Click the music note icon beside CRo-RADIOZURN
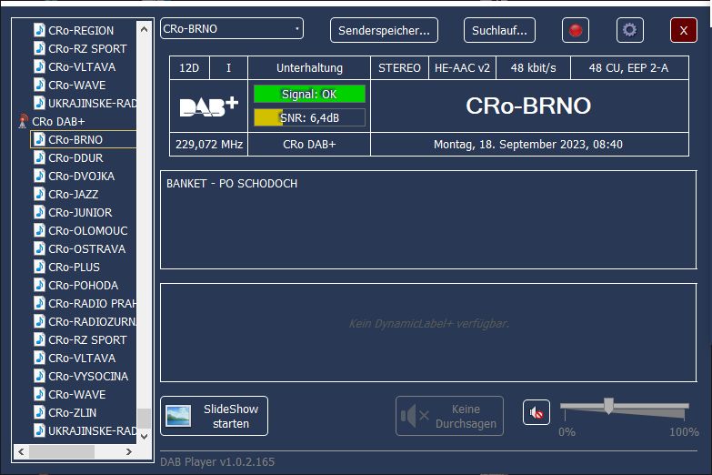The width and height of the screenshot is (712, 475). [39, 321]
